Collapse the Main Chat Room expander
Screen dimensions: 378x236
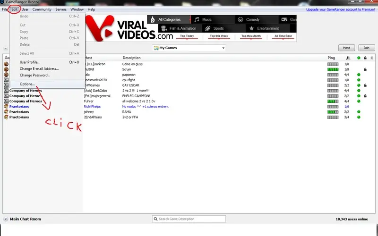click(x=6, y=219)
